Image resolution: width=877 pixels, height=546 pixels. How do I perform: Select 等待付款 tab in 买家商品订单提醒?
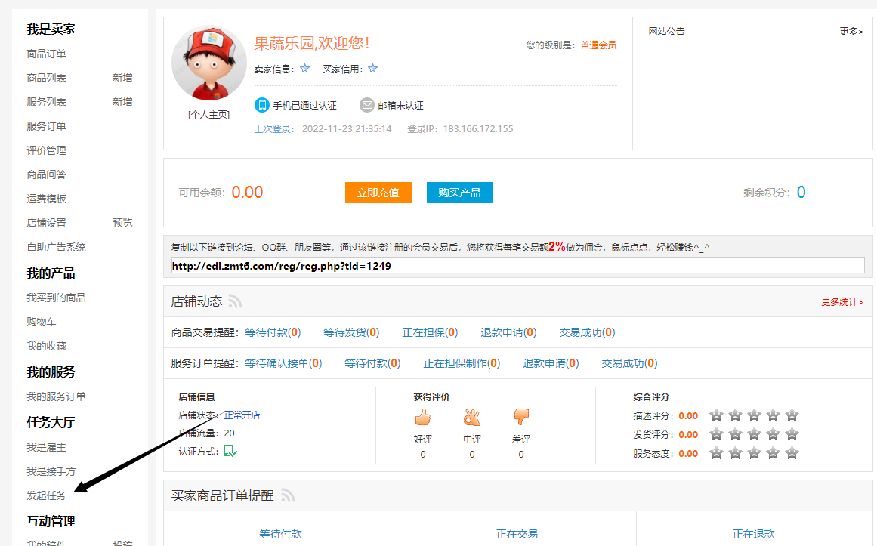[x=281, y=534]
